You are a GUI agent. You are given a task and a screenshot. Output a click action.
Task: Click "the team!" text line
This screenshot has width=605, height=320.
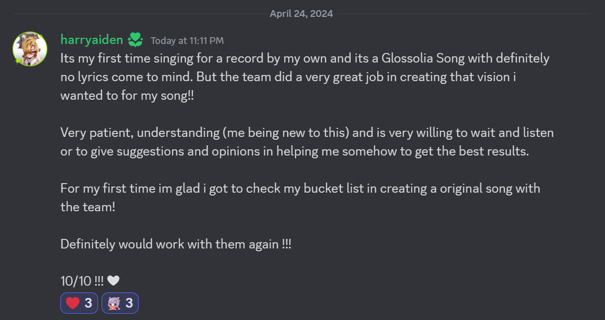click(x=87, y=207)
